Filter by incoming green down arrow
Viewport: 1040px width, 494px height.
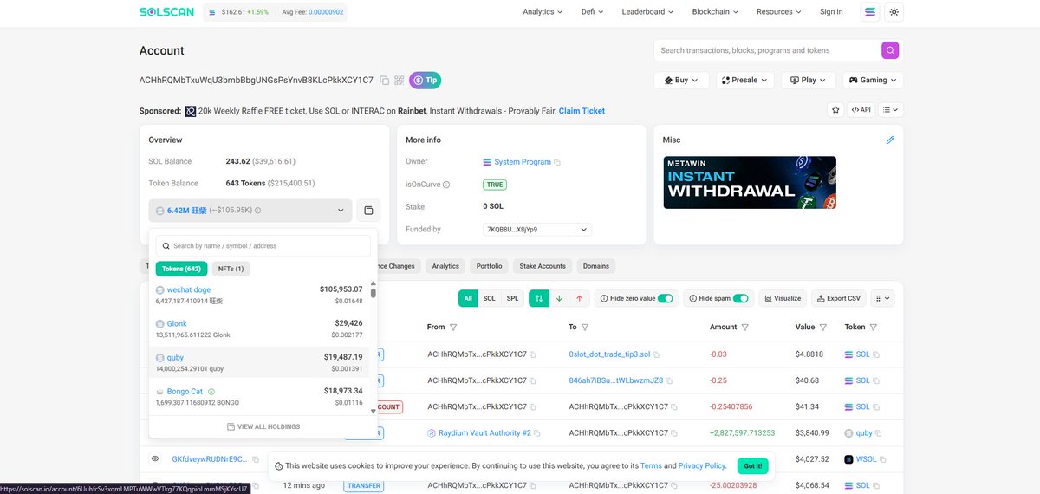[x=559, y=298]
